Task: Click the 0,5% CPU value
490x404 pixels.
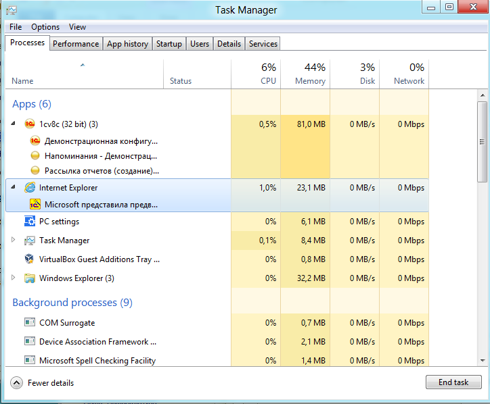Action: coord(267,124)
